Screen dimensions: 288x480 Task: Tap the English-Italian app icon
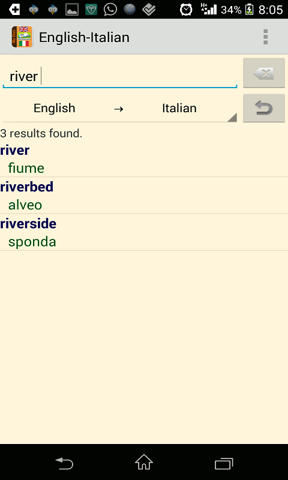click(22, 37)
